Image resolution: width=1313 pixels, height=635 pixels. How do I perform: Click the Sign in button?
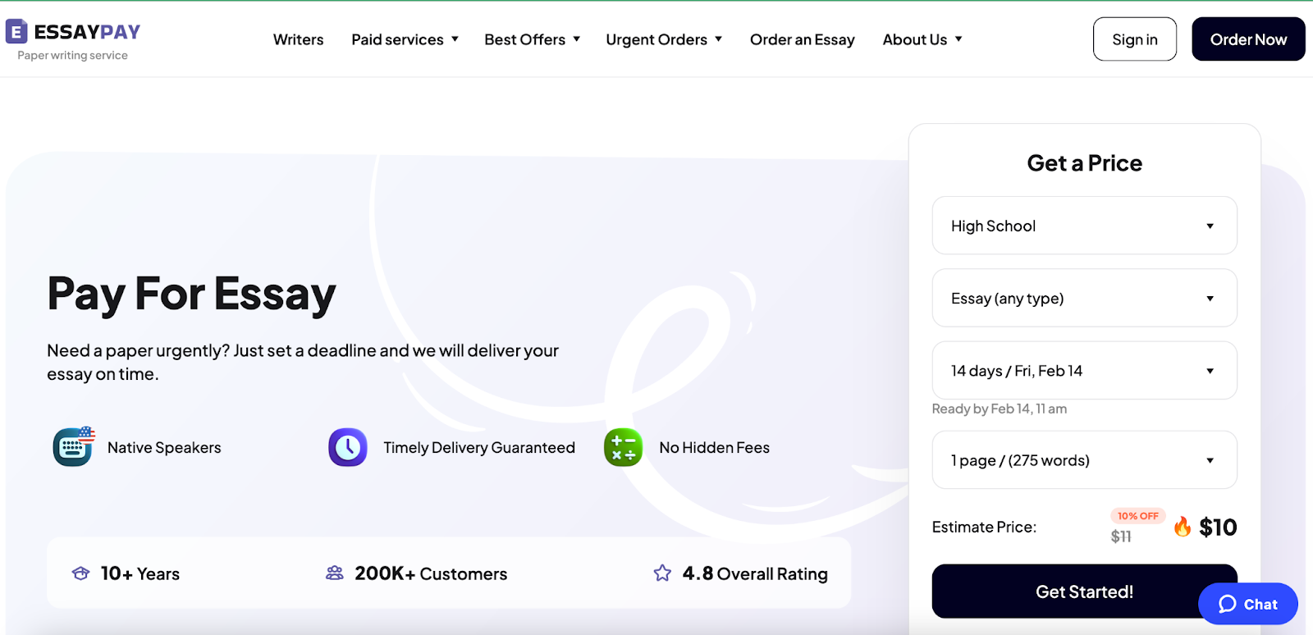pos(1134,39)
